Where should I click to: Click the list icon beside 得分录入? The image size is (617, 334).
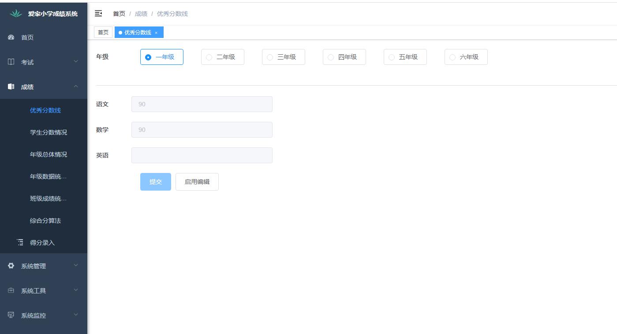pos(20,242)
